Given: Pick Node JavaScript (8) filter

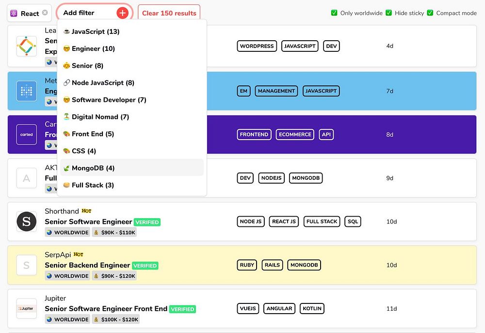Looking at the screenshot, I should point(132,82).
